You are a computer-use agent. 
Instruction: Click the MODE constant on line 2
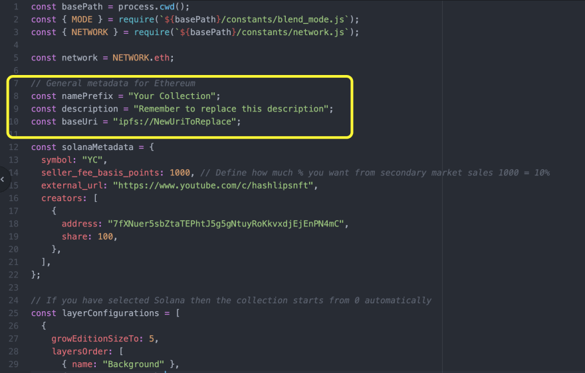(x=82, y=19)
